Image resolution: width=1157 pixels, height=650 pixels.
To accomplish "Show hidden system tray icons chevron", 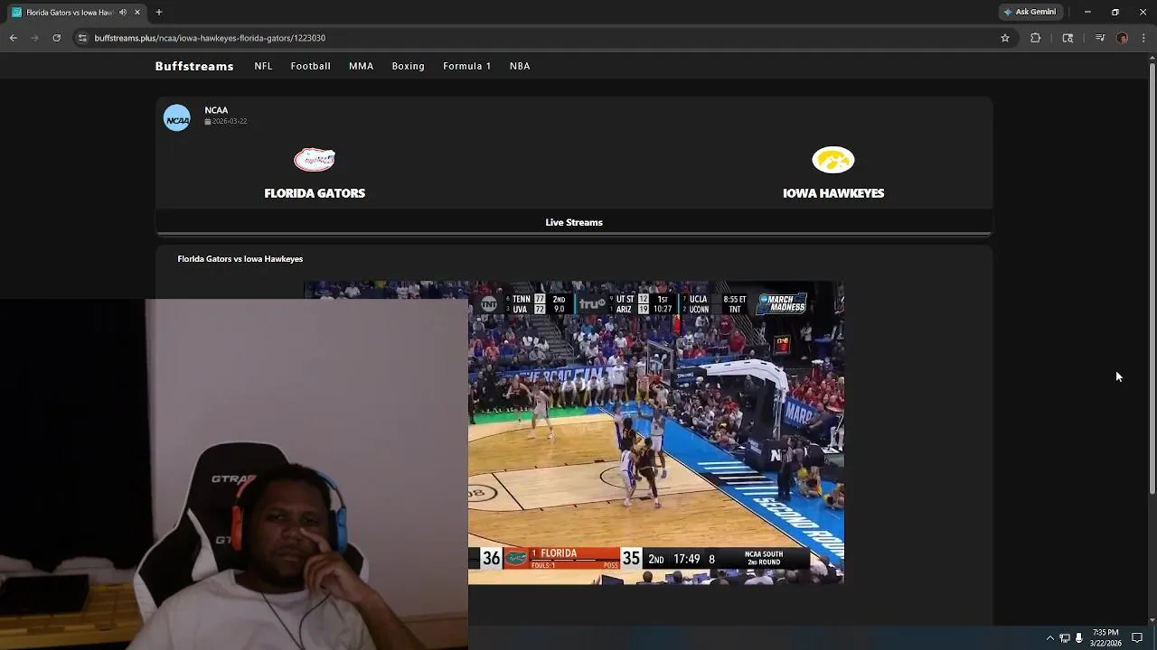I will (1049, 638).
